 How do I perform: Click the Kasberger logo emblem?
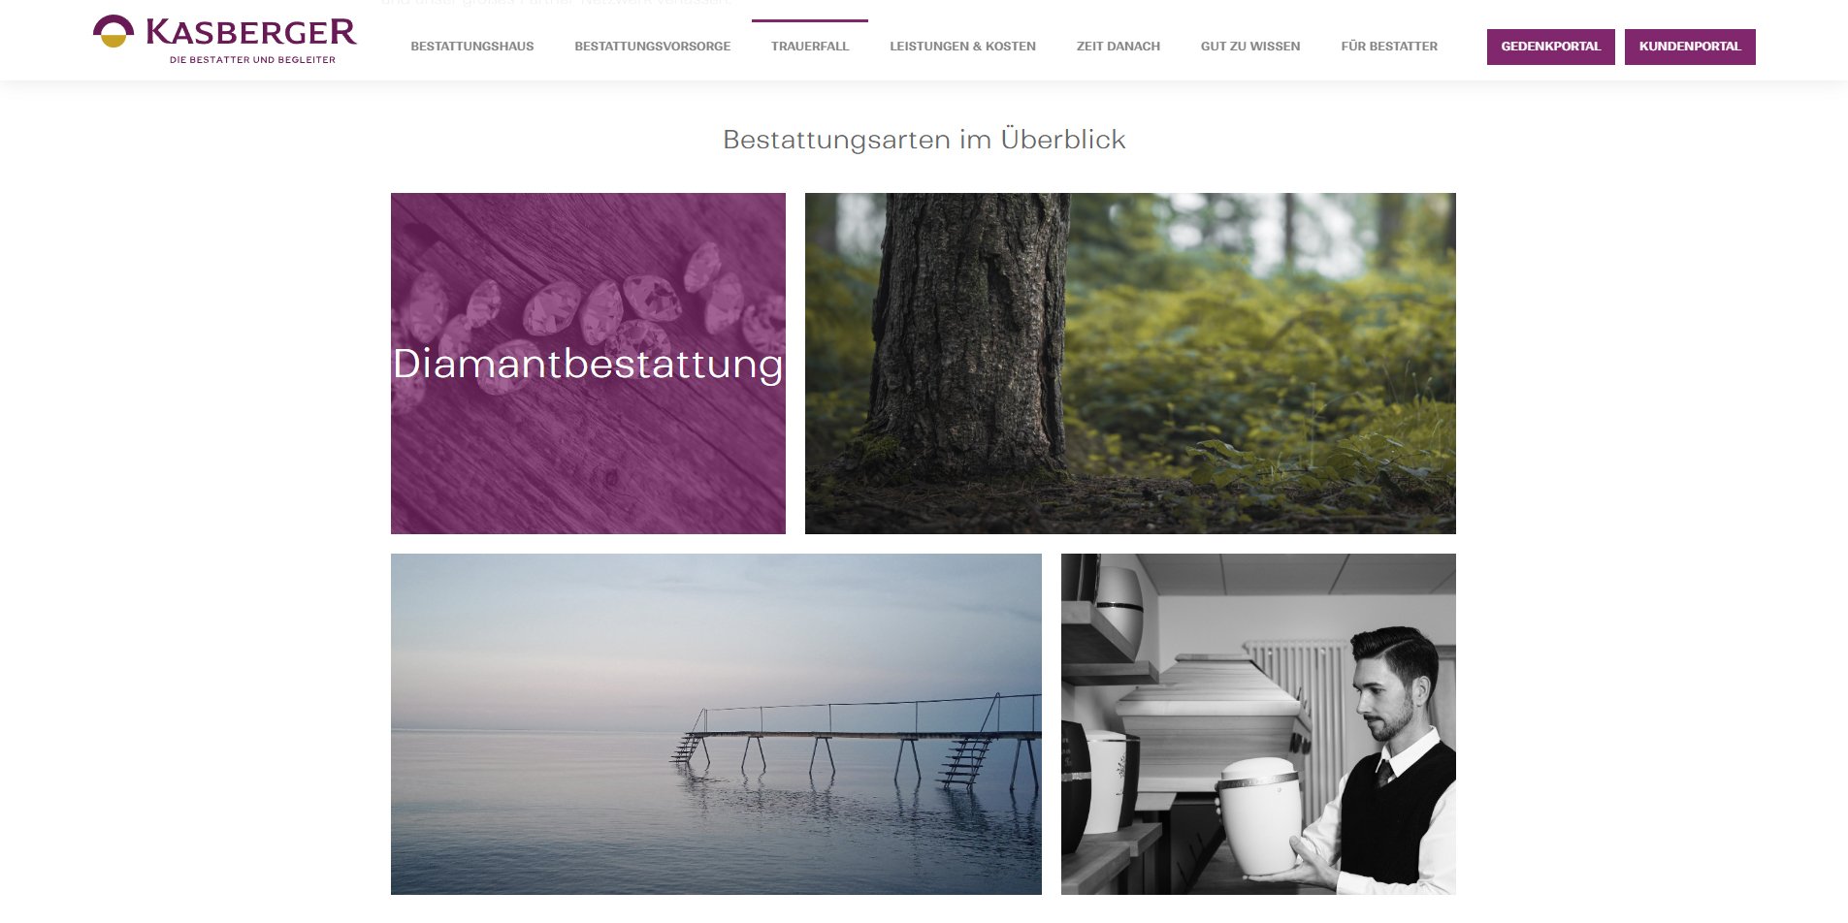coord(113,31)
